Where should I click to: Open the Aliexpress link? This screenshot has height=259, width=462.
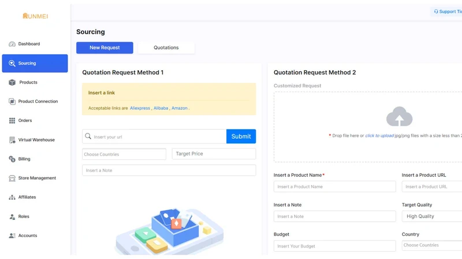140,108
